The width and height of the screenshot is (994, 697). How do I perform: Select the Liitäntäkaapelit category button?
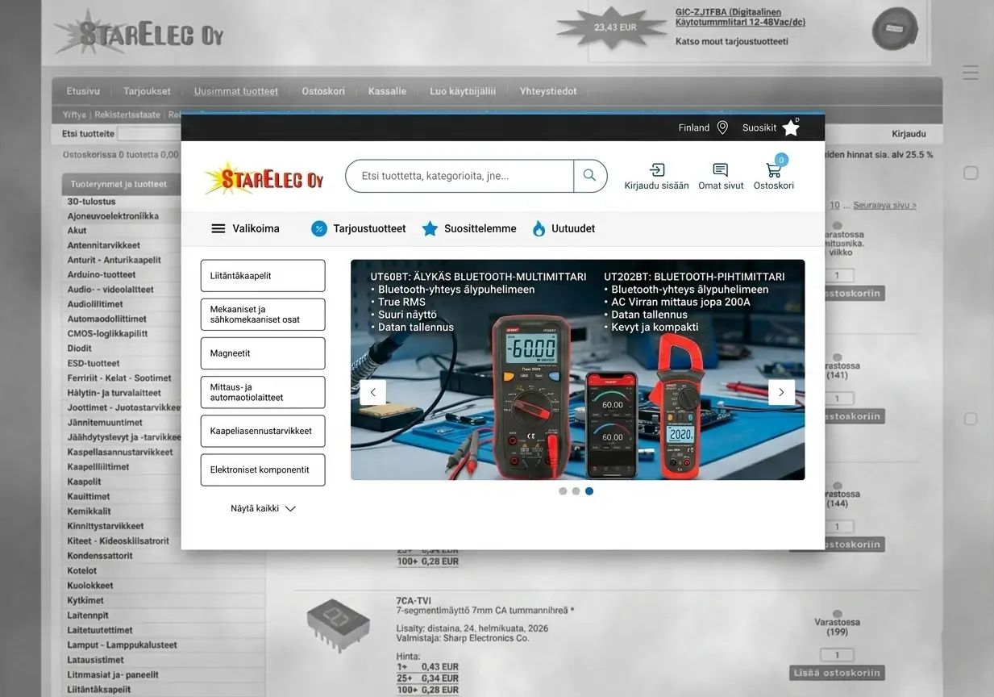263,276
